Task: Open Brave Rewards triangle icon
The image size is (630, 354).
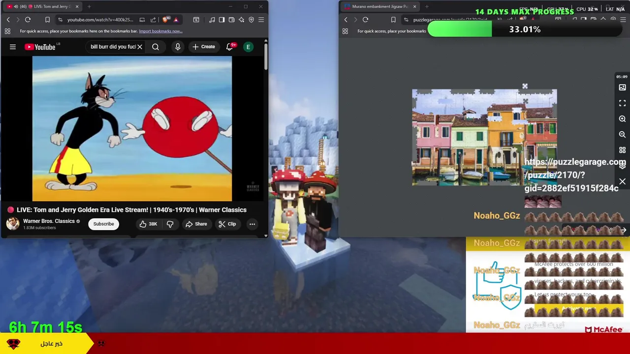Action: 176,20
